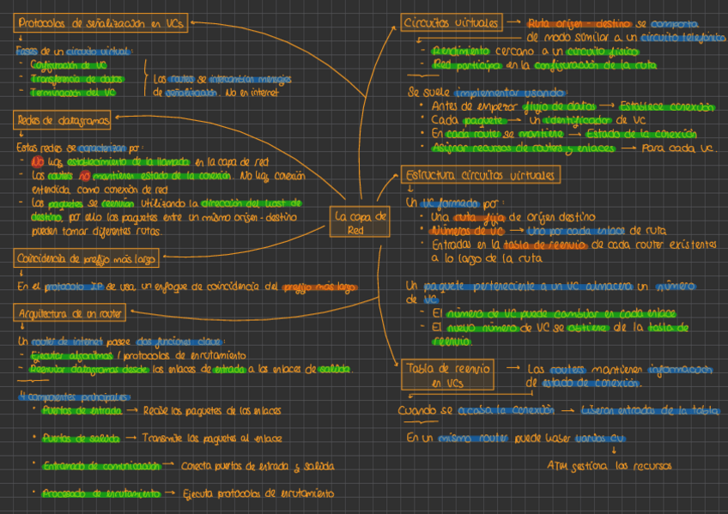Click the "Procesador de enrutamiento" highlighted text
This screenshot has height=514, width=728.
pyautogui.click(x=101, y=493)
